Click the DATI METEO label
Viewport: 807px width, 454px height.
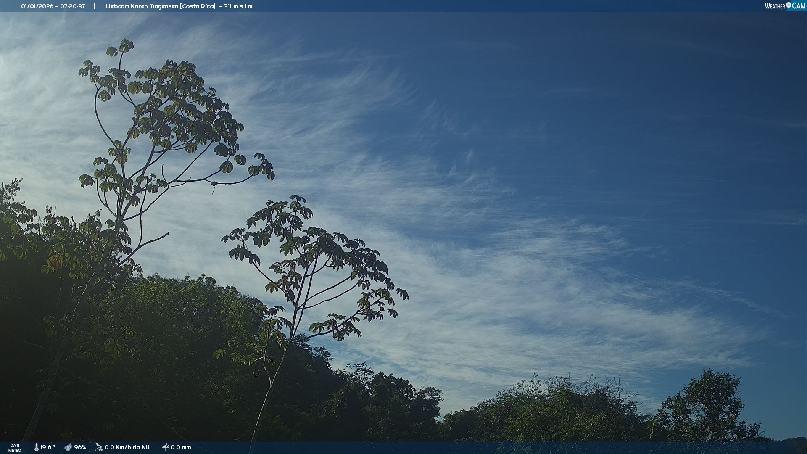point(15,448)
